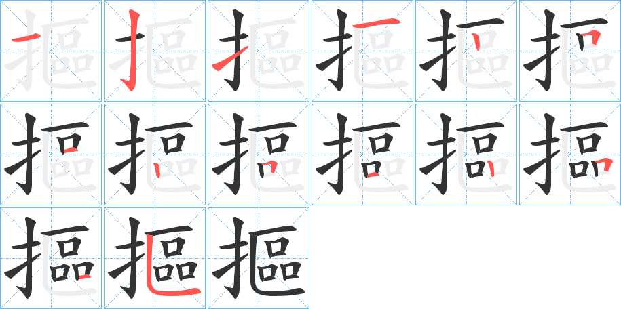Select the frame where red stroke closes the lower-left box
621x309 pixels.
click(362, 154)
